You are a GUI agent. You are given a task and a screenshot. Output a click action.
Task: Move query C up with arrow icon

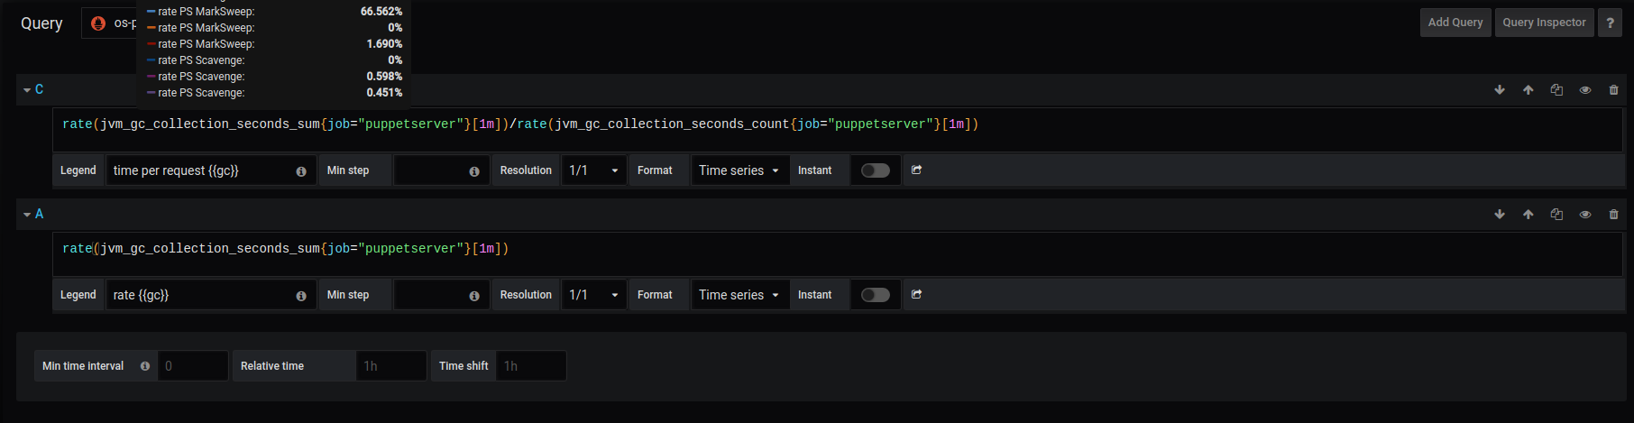coord(1528,90)
